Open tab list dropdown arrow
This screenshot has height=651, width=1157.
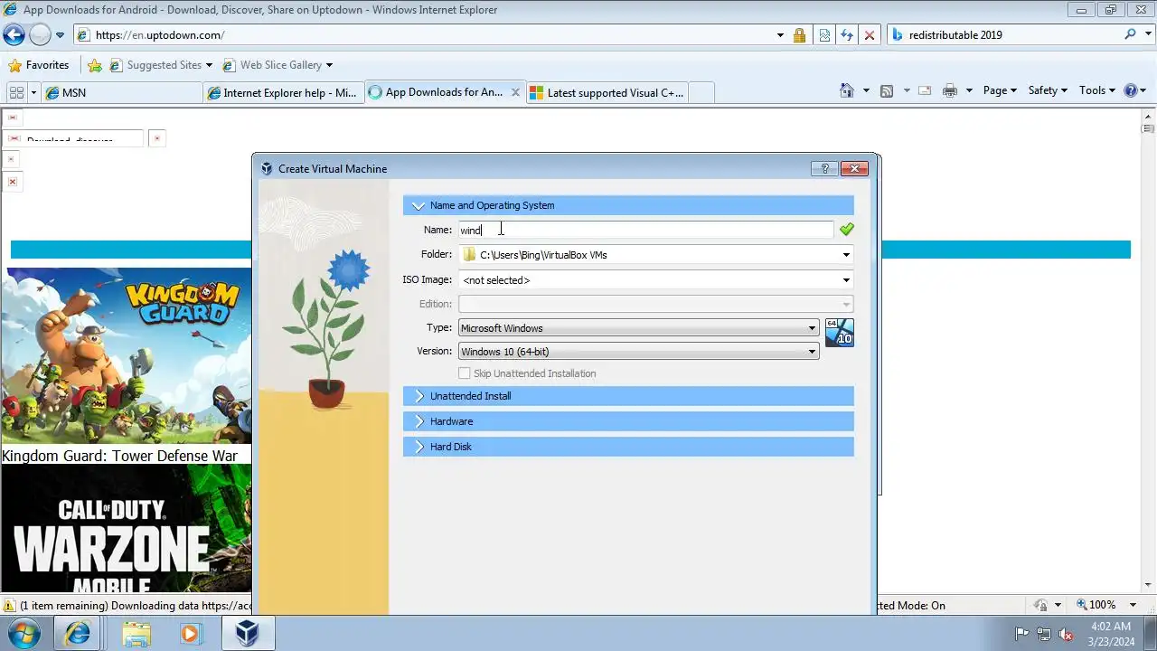[33, 92]
